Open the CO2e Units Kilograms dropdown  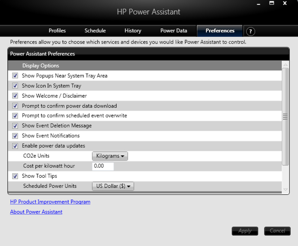coord(110,156)
